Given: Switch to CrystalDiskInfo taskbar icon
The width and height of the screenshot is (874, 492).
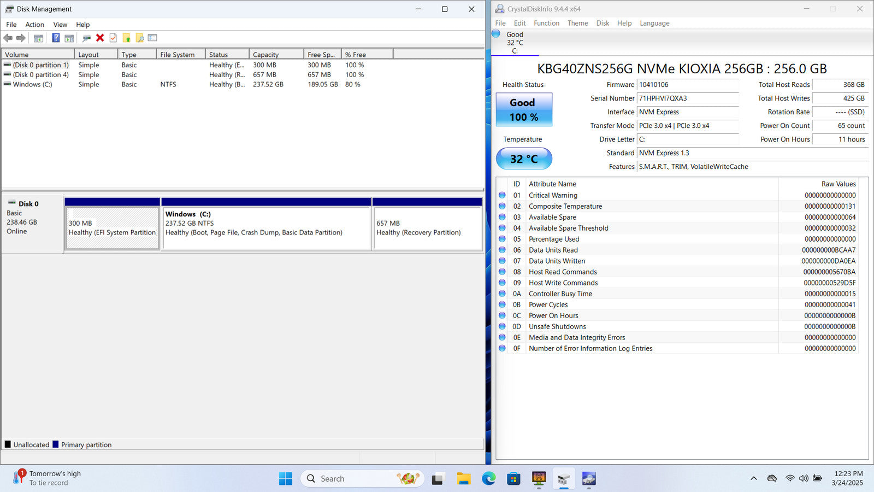Looking at the screenshot, I should 589,478.
